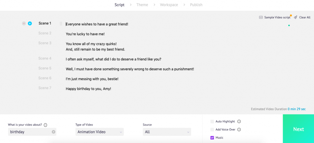Open the Type of Video dropdown
Screen dimensions: 314x143
coord(100,132)
